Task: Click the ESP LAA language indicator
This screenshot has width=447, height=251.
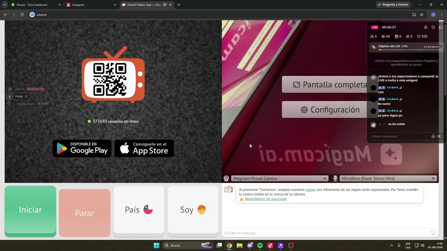Action: [408, 245]
